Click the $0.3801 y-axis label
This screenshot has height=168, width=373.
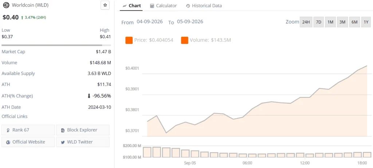[132, 110]
